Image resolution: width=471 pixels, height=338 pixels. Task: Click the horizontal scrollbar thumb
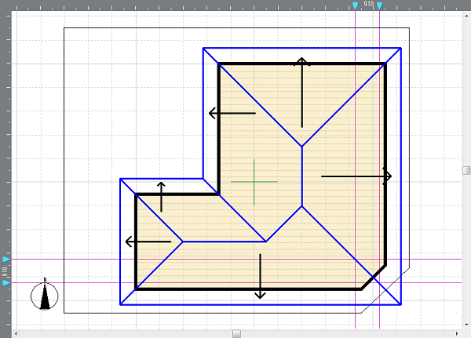(236, 333)
